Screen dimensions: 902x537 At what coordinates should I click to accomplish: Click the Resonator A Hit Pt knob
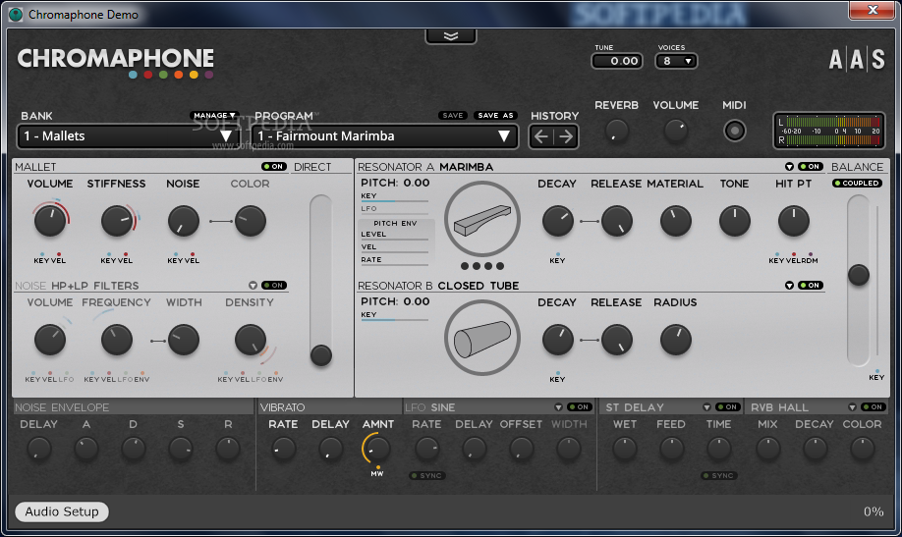tap(794, 221)
